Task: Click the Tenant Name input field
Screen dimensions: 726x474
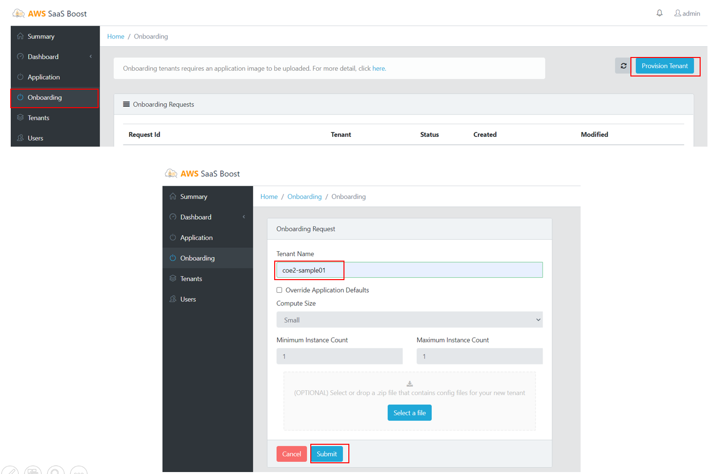Action: 409,270
